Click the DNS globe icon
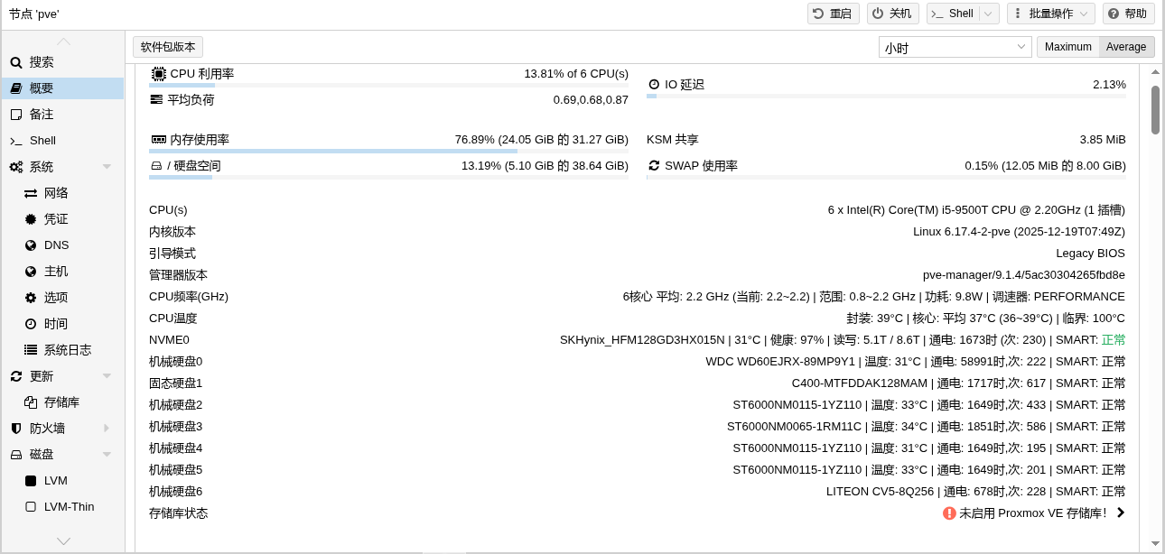This screenshot has height=554, width=1165. (x=31, y=245)
